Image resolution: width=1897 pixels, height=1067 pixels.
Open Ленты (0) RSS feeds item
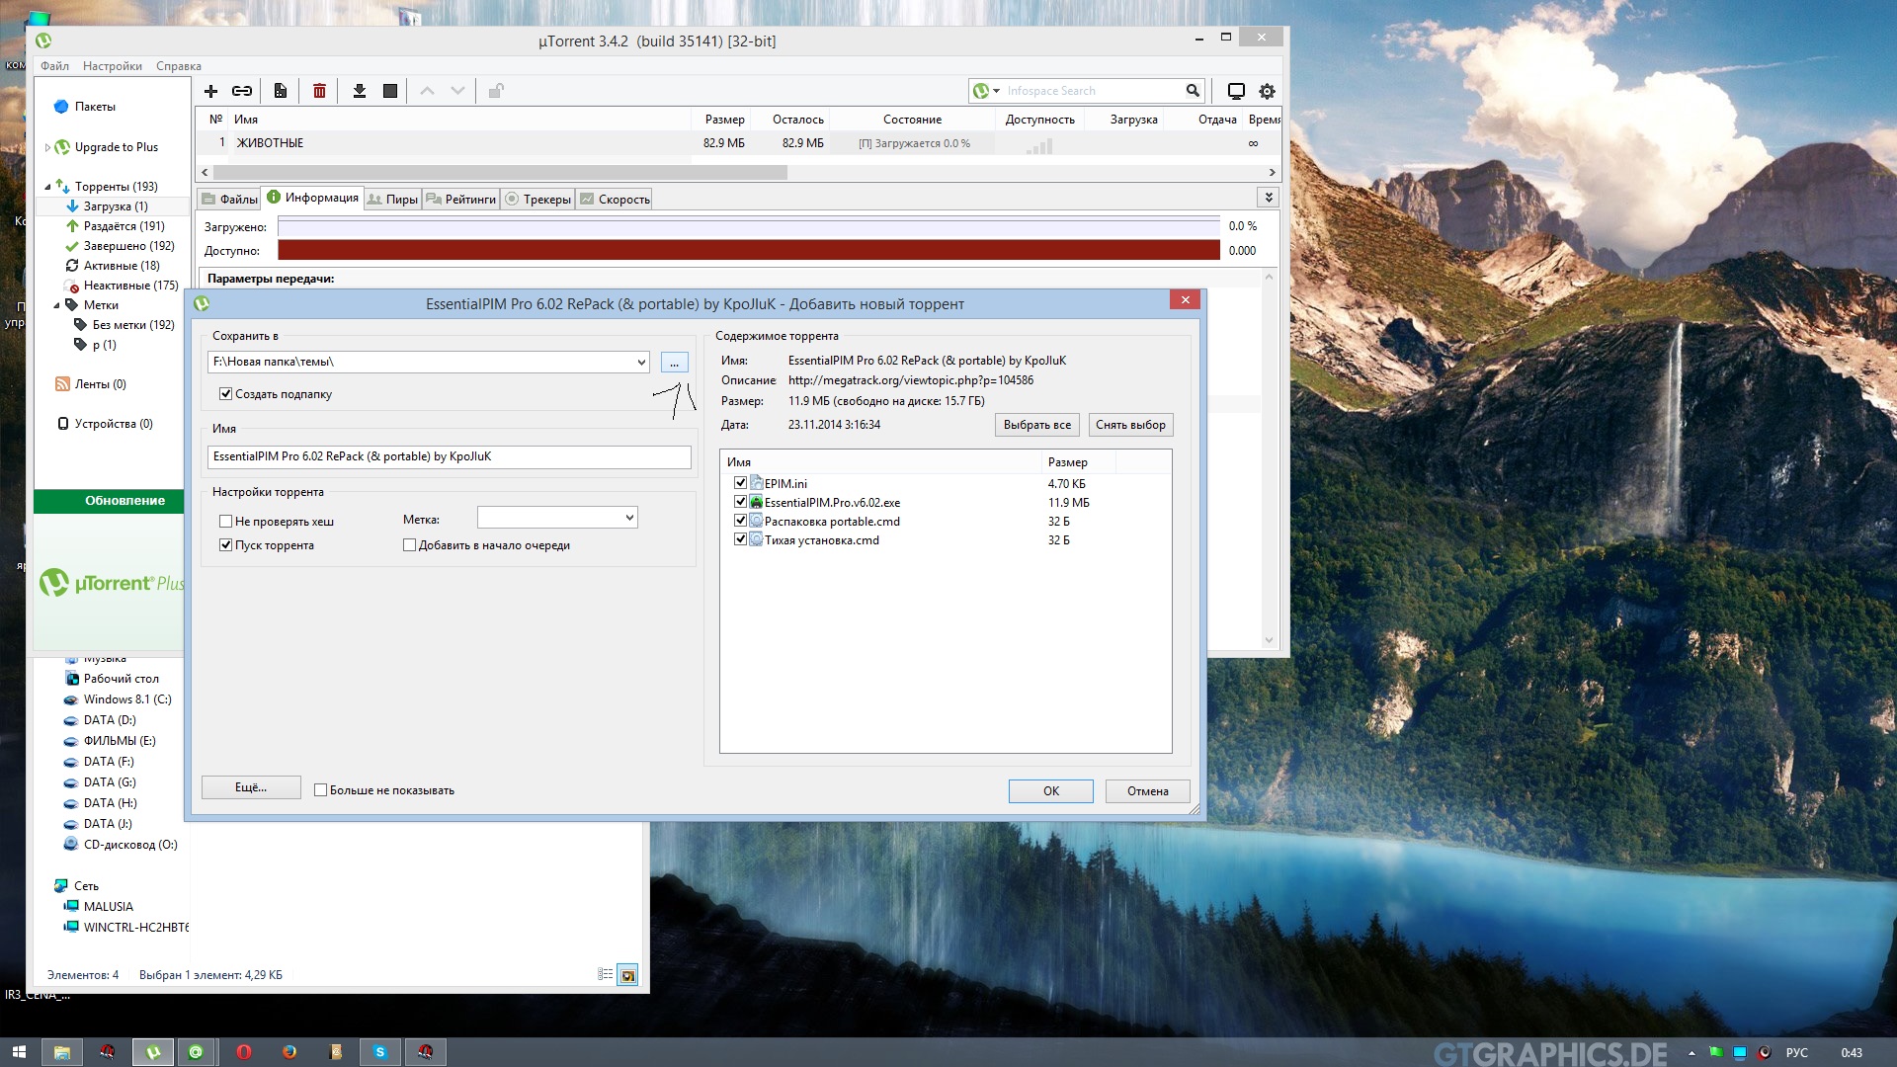pyautogui.click(x=100, y=384)
